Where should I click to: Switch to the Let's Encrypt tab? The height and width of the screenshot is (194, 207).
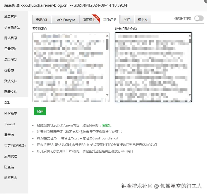65,20
